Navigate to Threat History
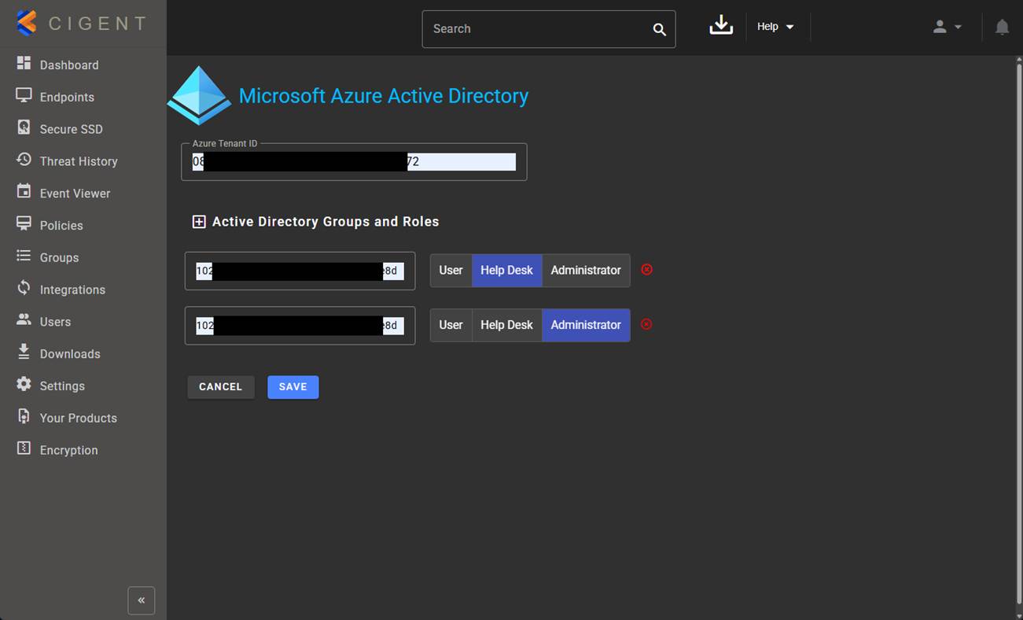This screenshot has height=620, width=1023. [x=79, y=161]
